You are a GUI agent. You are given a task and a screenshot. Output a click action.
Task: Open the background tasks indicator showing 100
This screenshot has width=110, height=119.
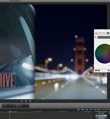click(x=5, y=106)
